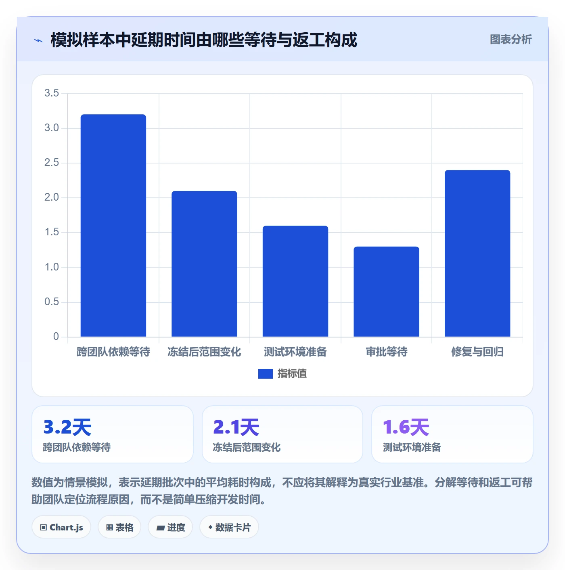Open the 3.2天 跨团队依赖等待 data card
565x570 pixels.
(x=113, y=434)
